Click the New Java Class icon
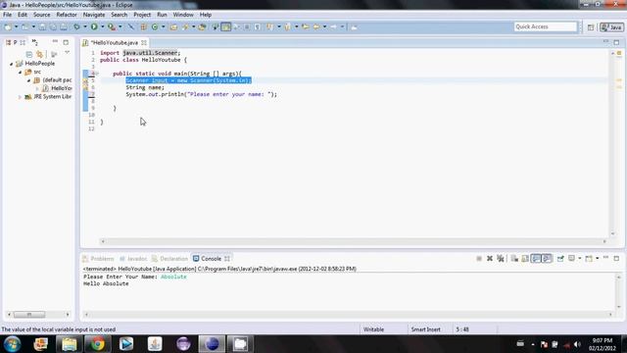 (155, 26)
